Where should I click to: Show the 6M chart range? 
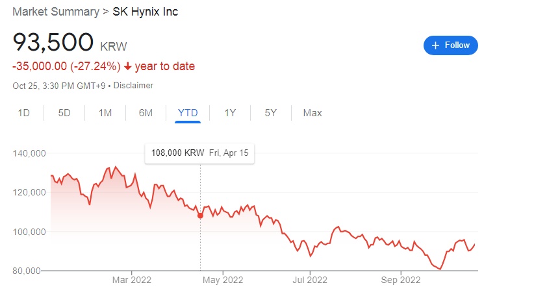(146, 113)
